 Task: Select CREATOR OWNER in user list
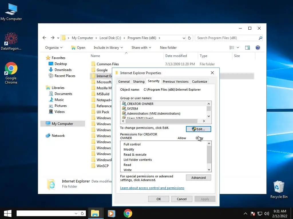click(x=164, y=104)
